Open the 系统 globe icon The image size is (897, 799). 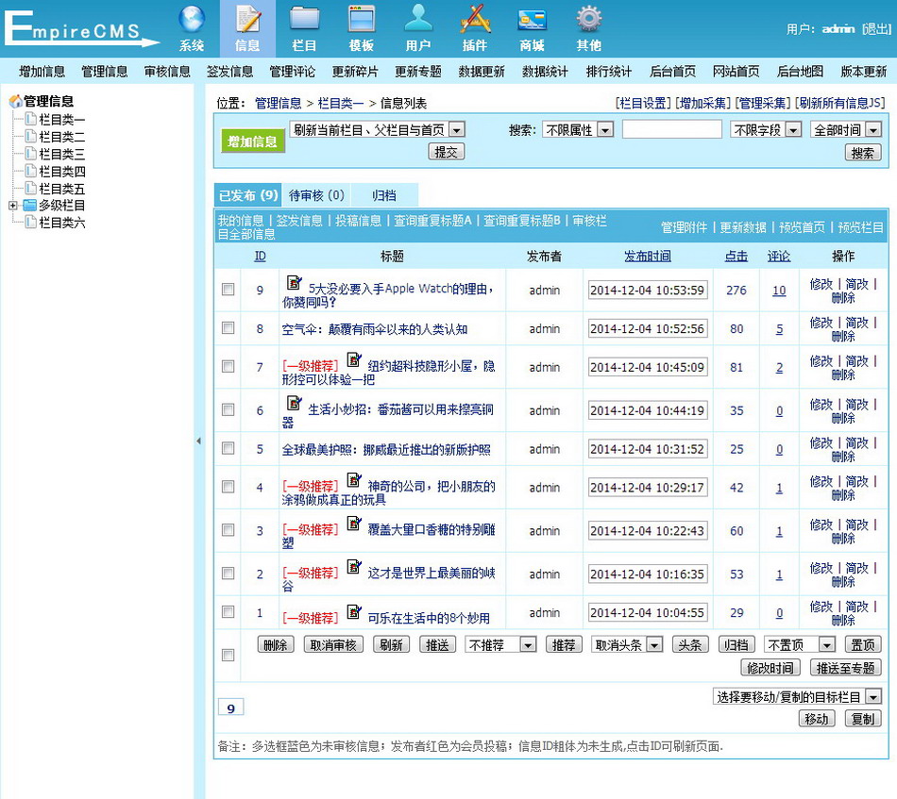point(192,21)
